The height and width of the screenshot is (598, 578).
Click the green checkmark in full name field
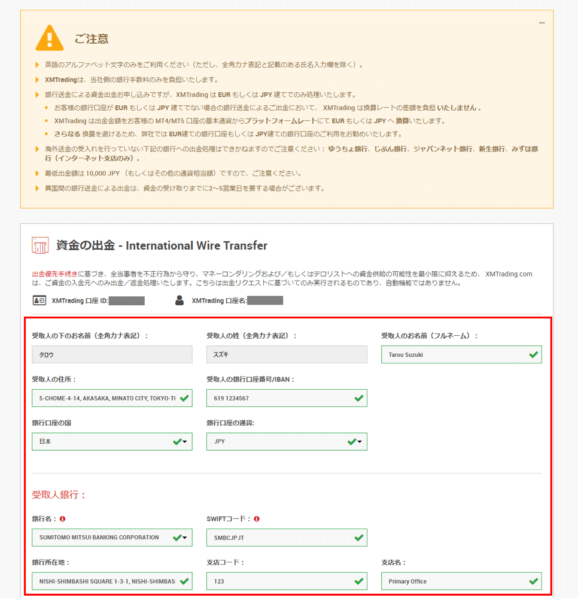pyautogui.click(x=533, y=354)
